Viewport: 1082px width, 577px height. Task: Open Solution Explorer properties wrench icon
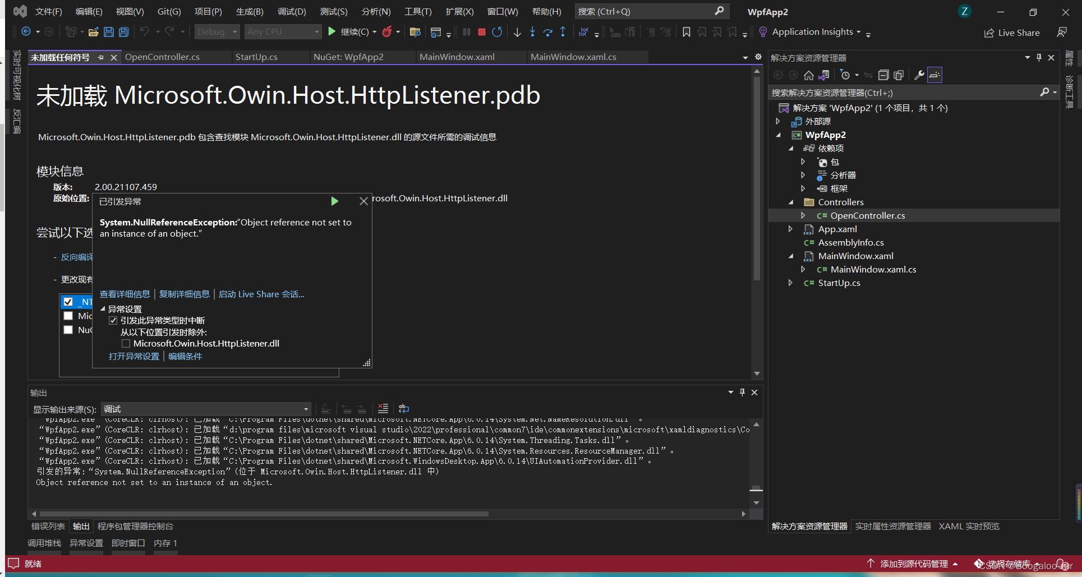(919, 75)
